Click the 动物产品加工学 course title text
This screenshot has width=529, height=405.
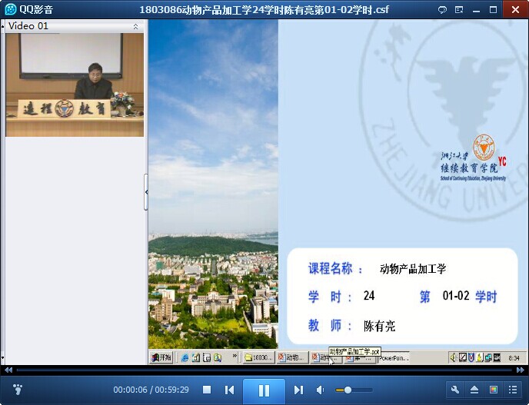click(413, 269)
